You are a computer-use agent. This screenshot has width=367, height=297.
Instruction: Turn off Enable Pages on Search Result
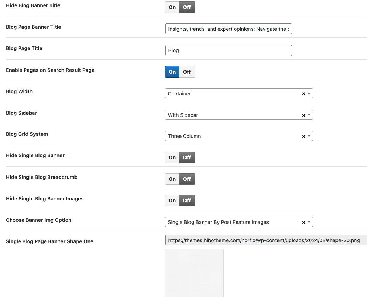[187, 72]
